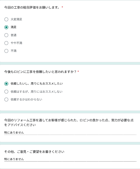Click the その他、ご意見・ご要望をお書きください heading
The height and width of the screenshot is (169, 140).
pyautogui.click(x=34, y=152)
